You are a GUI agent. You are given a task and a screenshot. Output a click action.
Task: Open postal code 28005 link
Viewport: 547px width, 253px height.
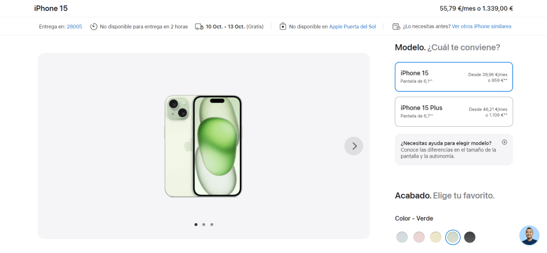[x=74, y=27]
